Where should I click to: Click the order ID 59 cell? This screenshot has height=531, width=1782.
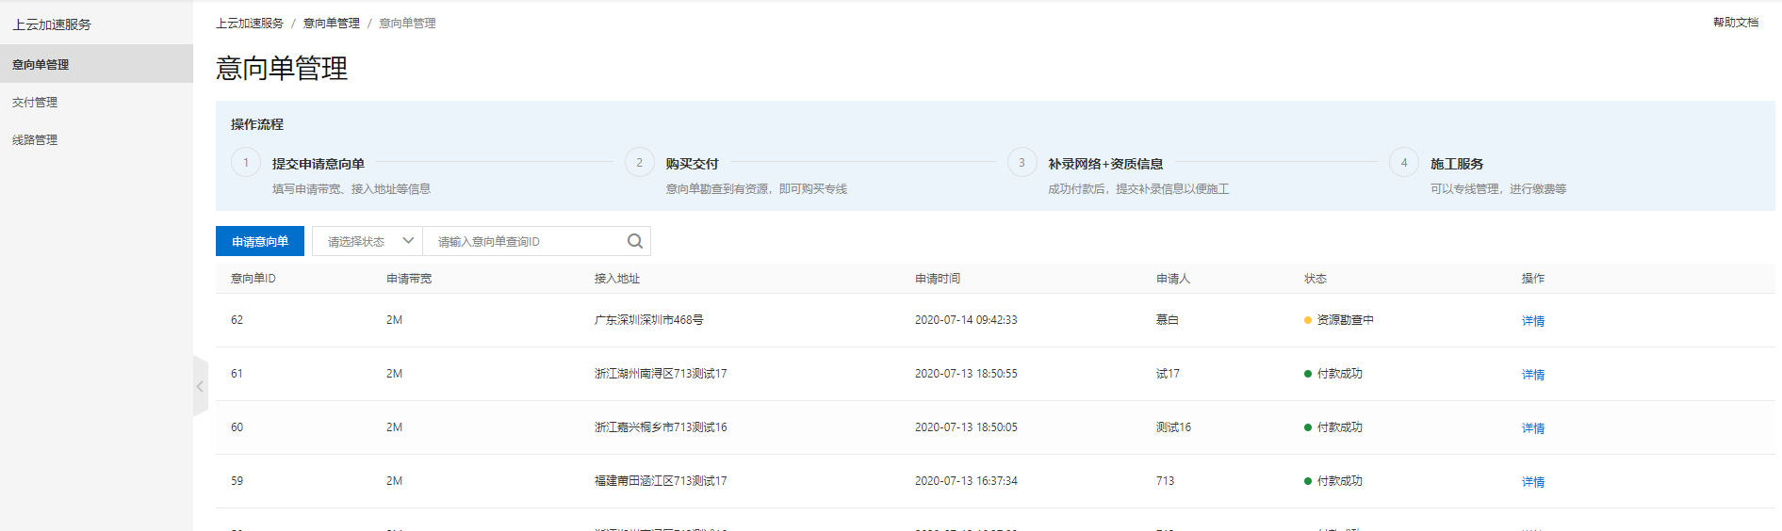pos(237,481)
